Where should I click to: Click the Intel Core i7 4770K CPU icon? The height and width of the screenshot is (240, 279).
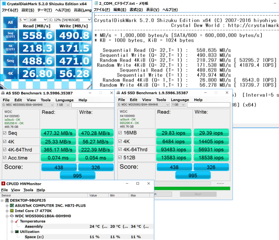(x=11, y=211)
